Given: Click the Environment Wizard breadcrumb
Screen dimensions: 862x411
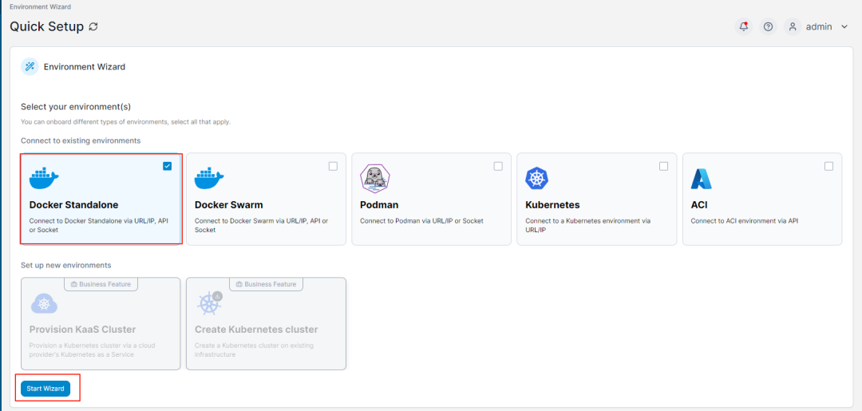Looking at the screenshot, I should [x=40, y=7].
